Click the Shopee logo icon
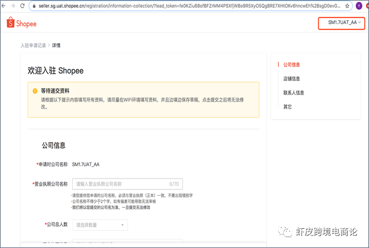Viewport: 369px width, 248px height. click(x=10, y=22)
